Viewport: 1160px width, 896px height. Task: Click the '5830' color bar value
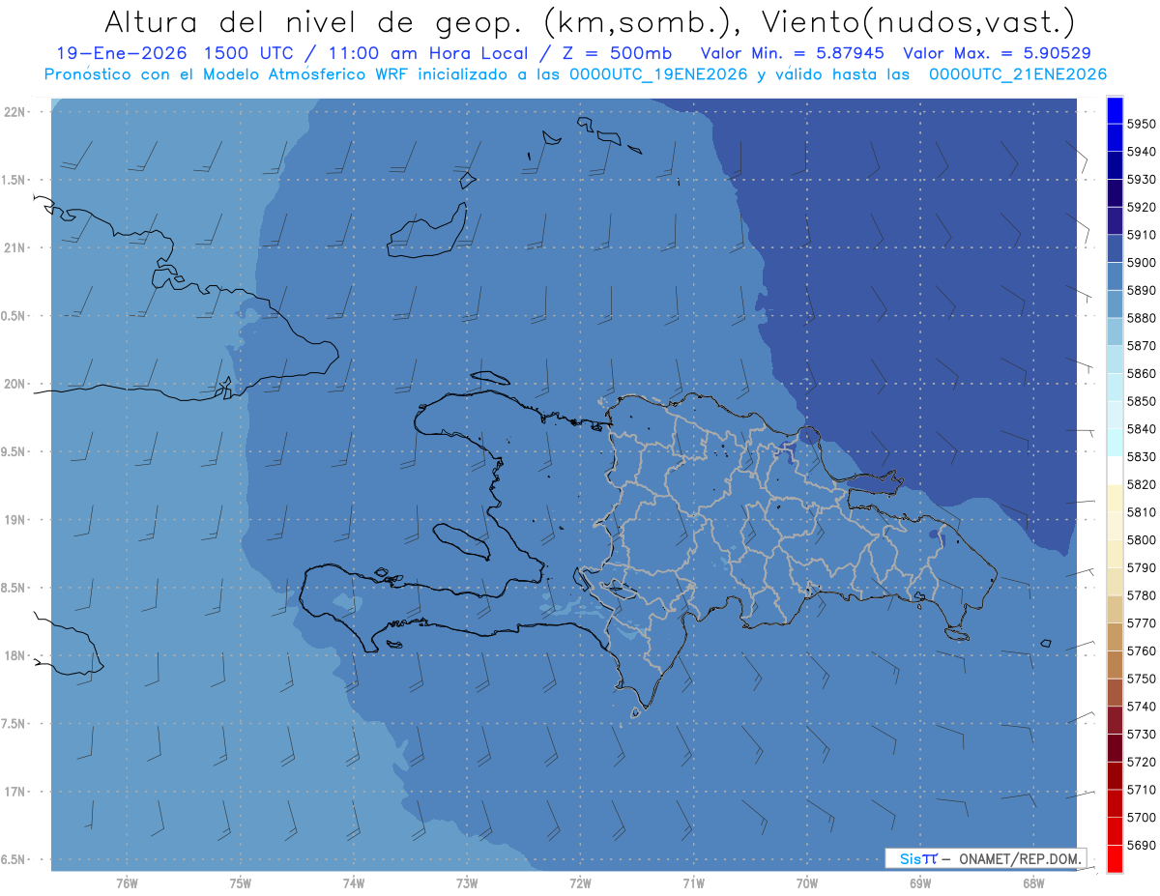point(1142,456)
